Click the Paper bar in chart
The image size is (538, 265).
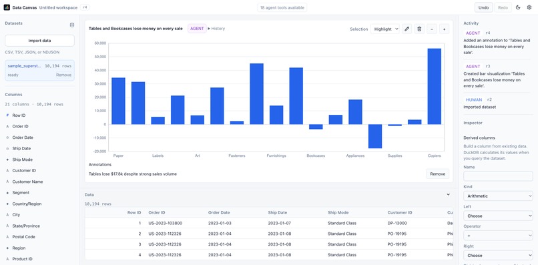tap(118, 101)
